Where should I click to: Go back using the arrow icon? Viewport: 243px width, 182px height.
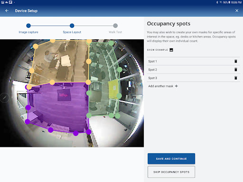click(7, 11)
